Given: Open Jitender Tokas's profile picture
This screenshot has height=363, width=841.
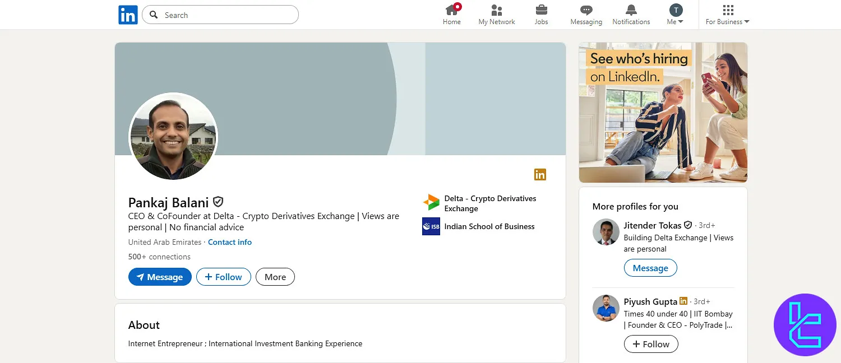Looking at the screenshot, I should [606, 232].
